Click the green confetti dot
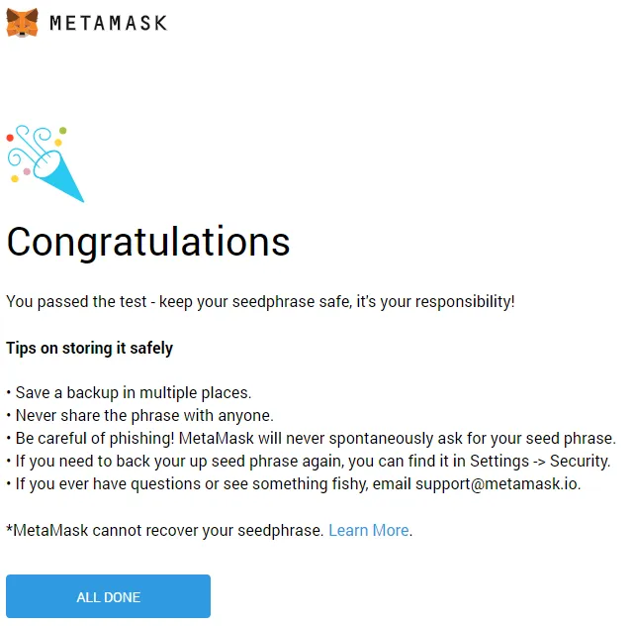The image size is (635, 626). click(62, 131)
